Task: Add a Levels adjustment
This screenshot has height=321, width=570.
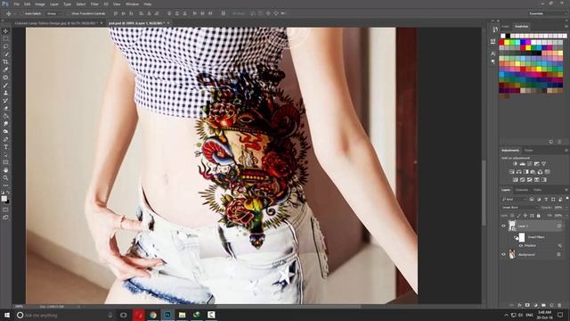Action: (x=523, y=164)
